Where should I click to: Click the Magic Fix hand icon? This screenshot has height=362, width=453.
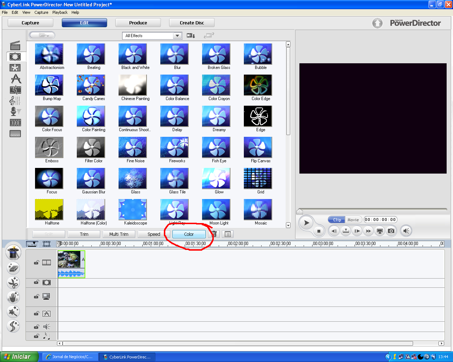tap(13, 297)
